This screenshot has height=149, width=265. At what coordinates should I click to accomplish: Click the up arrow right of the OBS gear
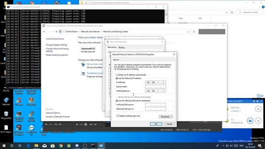pyautogui.click(x=91, y=124)
